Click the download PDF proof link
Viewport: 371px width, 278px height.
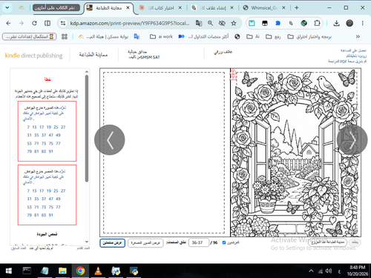tap(347, 61)
